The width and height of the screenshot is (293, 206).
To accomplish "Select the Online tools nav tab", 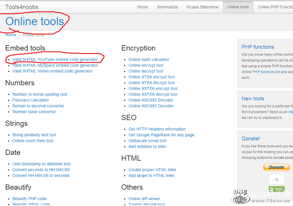I will coord(238,7).
